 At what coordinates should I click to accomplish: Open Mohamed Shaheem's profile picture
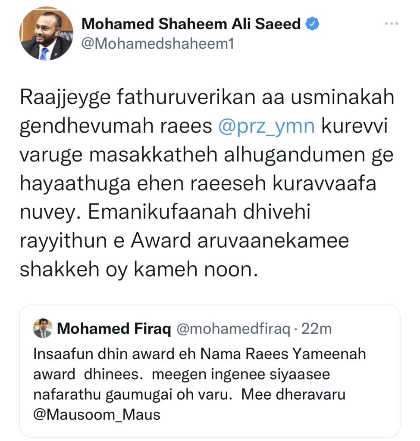(x=46, y=34)
